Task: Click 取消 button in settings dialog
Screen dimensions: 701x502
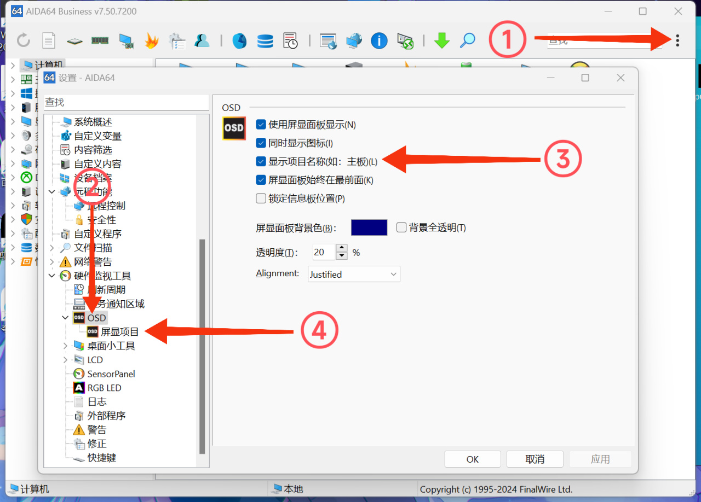Action: 535,459
